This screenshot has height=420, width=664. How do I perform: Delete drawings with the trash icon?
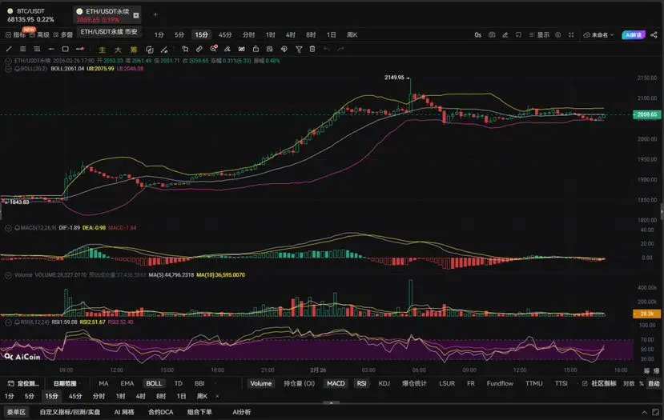(312, 49)
